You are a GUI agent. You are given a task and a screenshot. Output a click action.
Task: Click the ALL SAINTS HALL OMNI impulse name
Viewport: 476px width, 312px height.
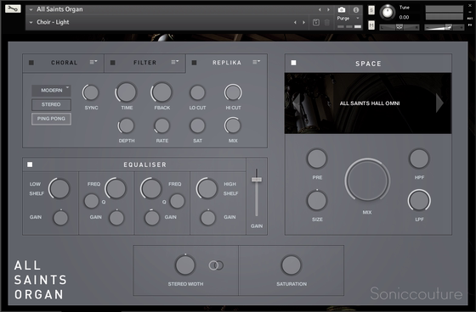[370, 103]
